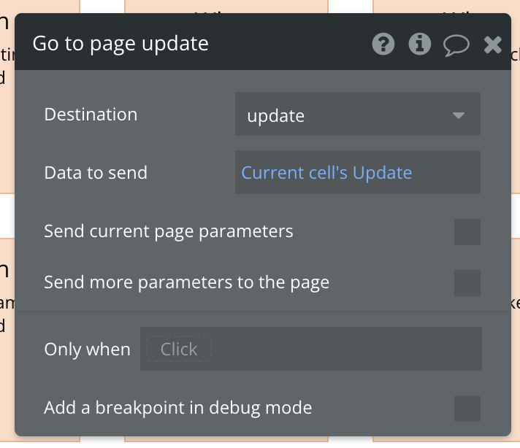Open the comment speech bubble icon
This screenshot has height=448, width=520.
[x=456, y=45]
